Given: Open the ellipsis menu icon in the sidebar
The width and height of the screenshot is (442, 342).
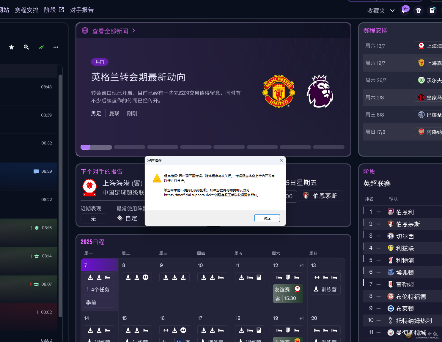Looking at the screenshot, I should pos(56,47).
